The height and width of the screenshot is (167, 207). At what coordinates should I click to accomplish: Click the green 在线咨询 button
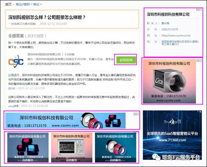[126, 60]
